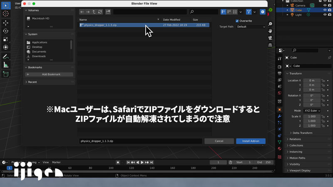The image size is (333, 187).
Task: Click viewport pan hand icon
Action: pyautogui.click(x=270, y=31)
